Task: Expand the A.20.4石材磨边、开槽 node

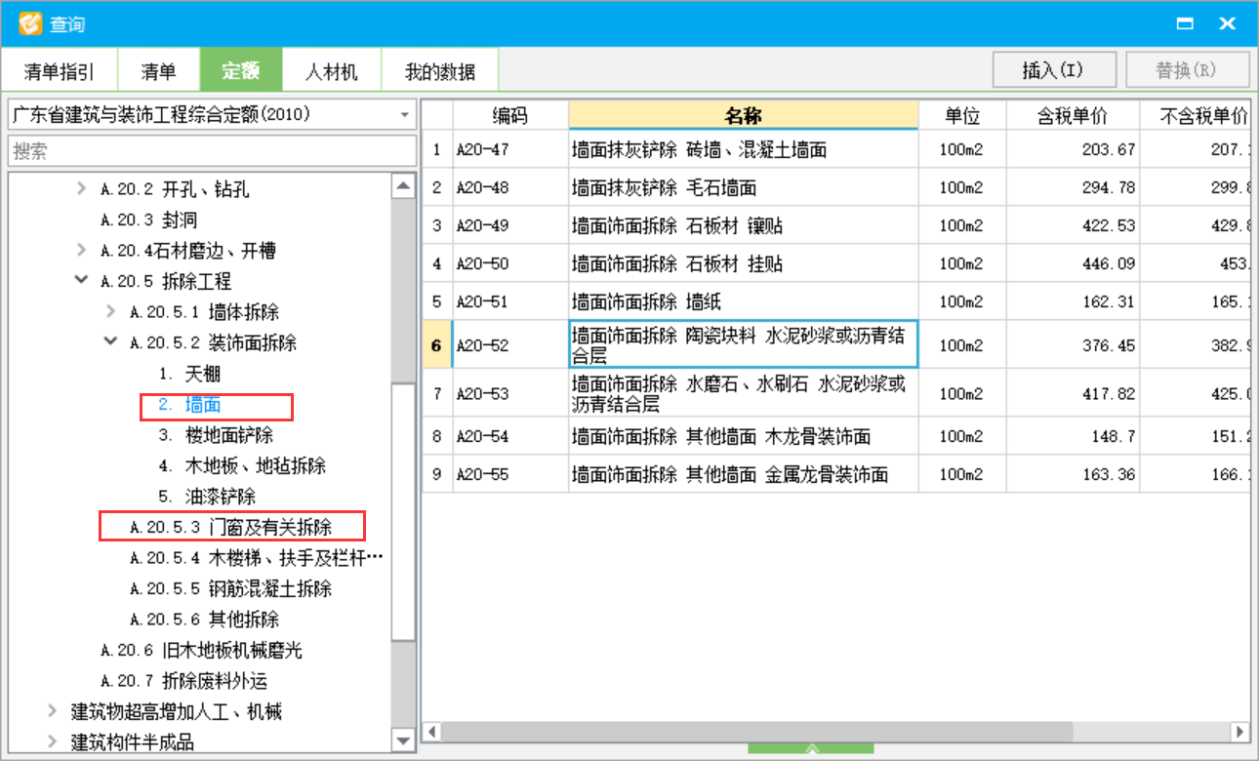Action: tap(81, 251)
